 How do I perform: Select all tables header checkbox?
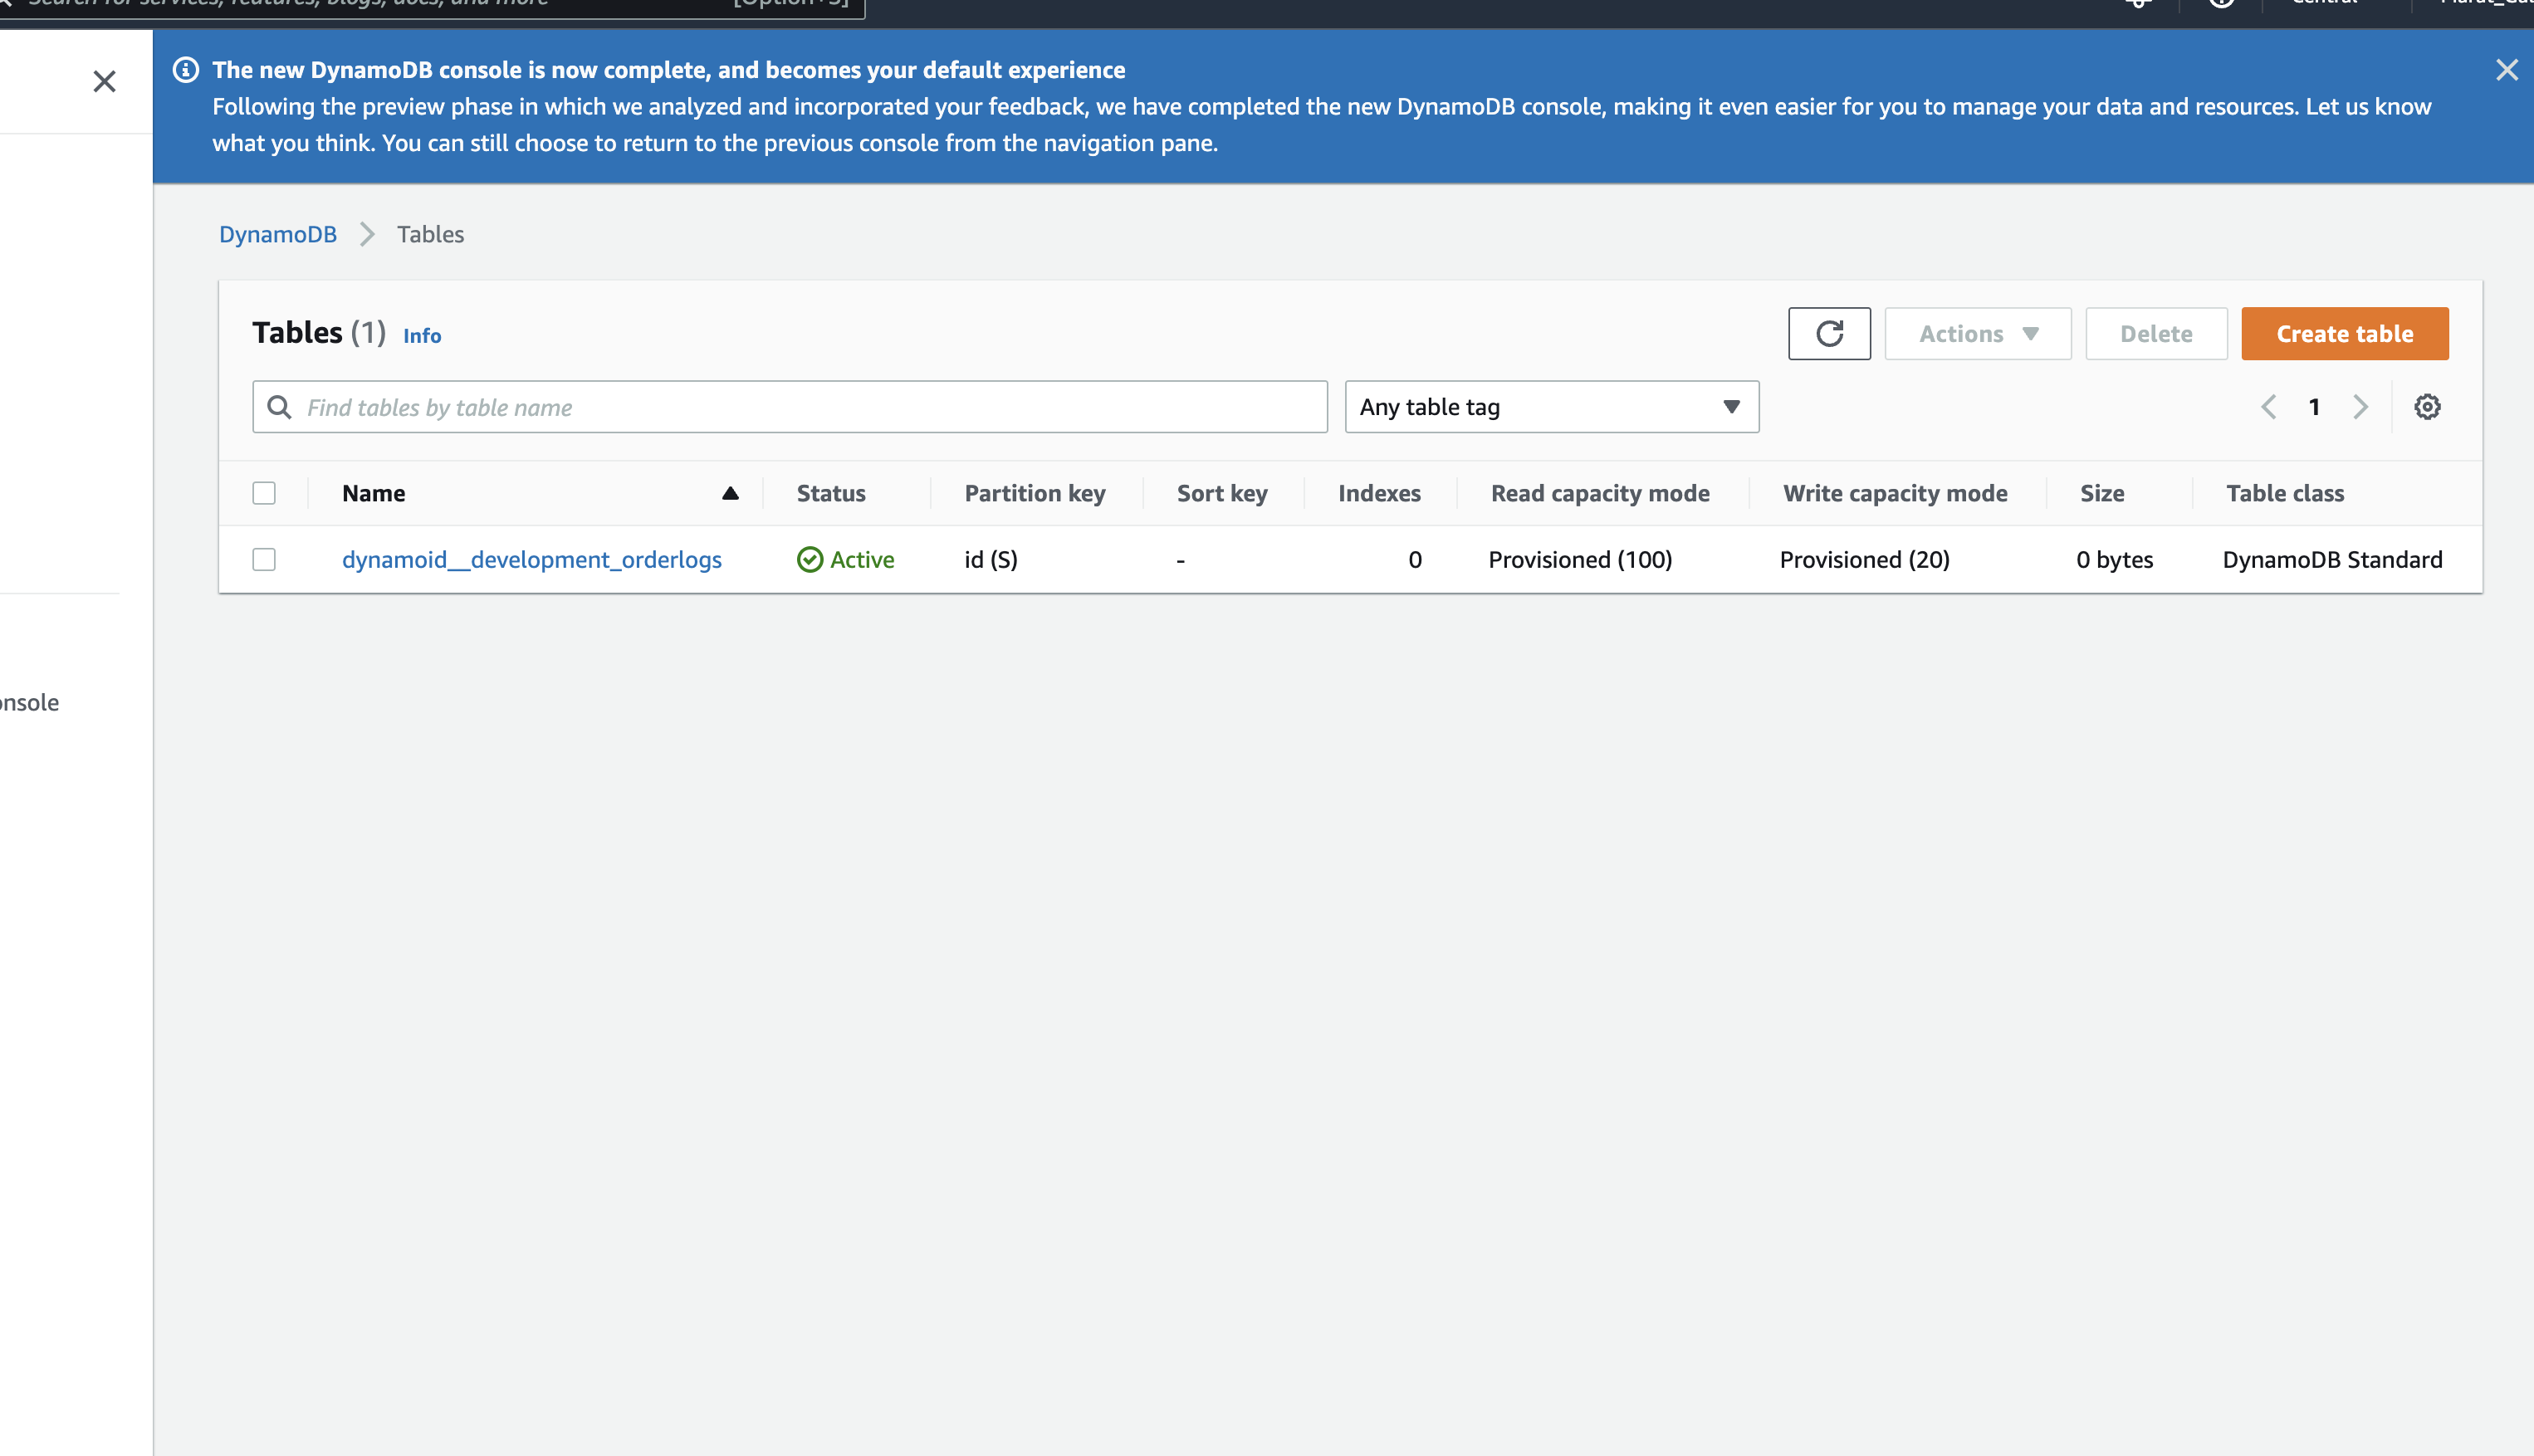coord(264,493)
